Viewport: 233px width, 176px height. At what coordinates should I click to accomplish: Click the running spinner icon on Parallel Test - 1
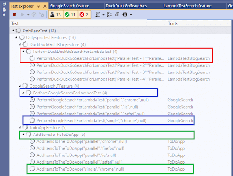tap(32, 58)
